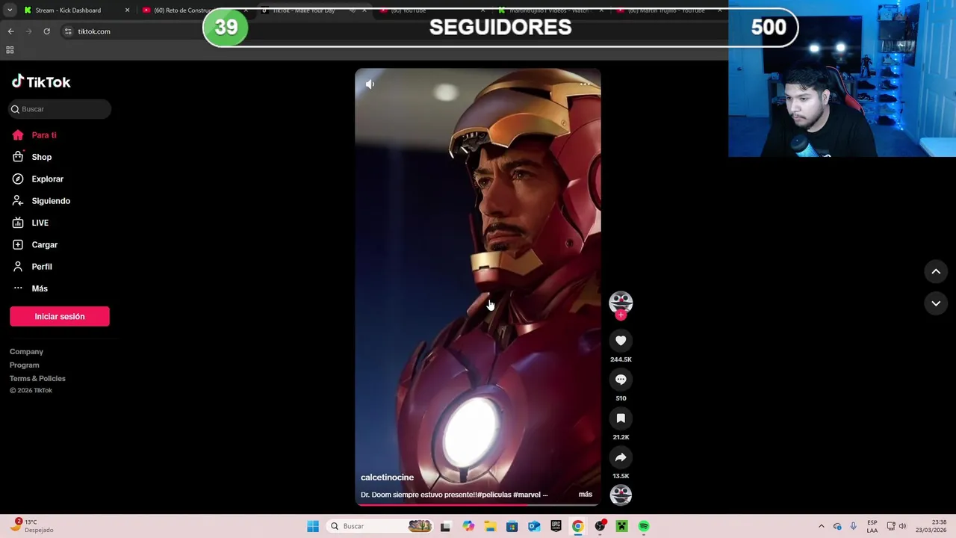This screenshot has height=538, width=956.
Task: Click the microphone tray icon
Action: pyautogui.click(x=854, y=526)
